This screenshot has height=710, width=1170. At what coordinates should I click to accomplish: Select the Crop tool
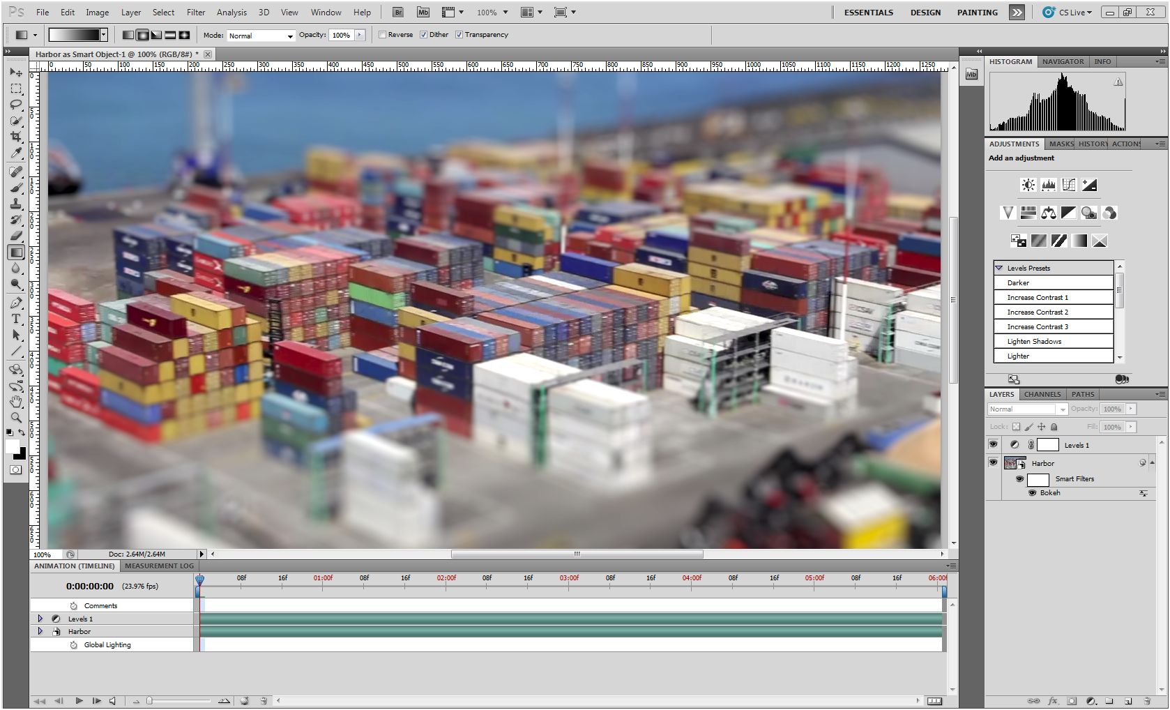tap(16, 137)
